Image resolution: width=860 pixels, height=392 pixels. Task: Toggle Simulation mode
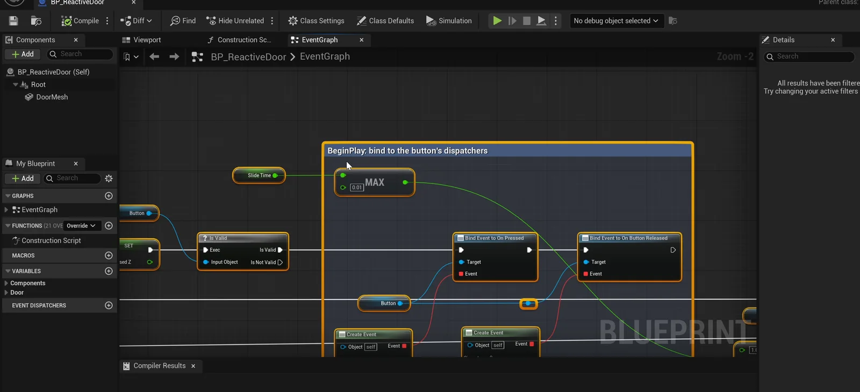[449, 21]
